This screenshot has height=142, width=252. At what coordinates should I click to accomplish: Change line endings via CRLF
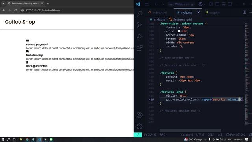tap(211, 135)
